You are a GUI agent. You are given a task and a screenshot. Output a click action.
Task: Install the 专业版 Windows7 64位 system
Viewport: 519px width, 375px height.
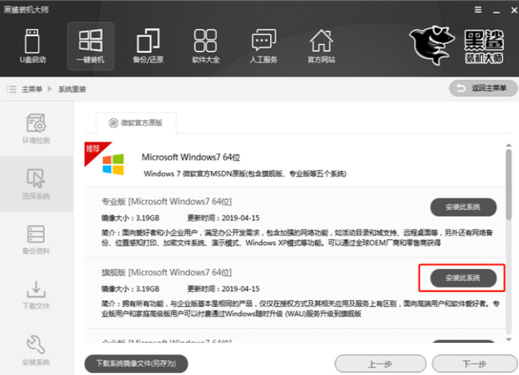tap(463, 207)
